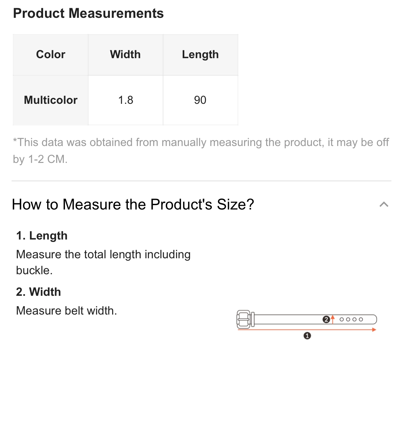The width and height of the screenshot is (403, 429).
Task: Click the belt holes in the diagram
Action: [x=351, y=319]
